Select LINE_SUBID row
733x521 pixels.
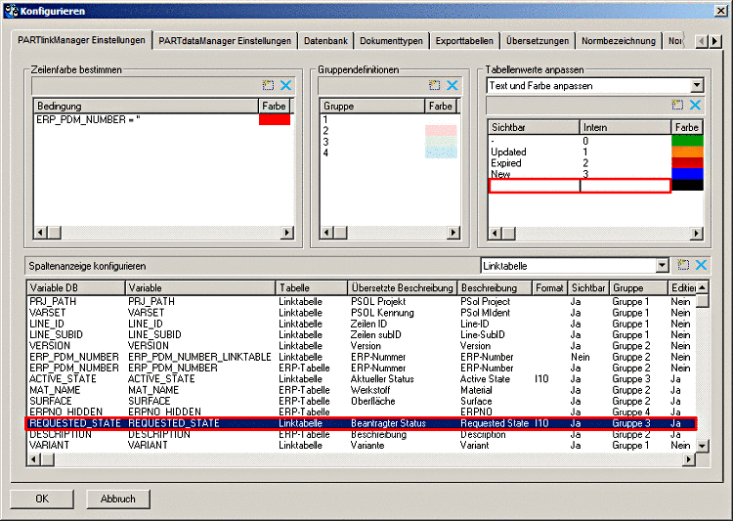[362, 335]
